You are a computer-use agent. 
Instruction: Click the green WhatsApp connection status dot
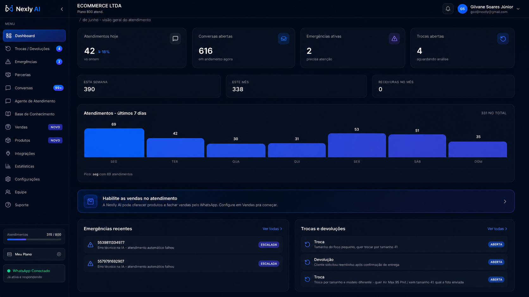click(x=9, y=271)
